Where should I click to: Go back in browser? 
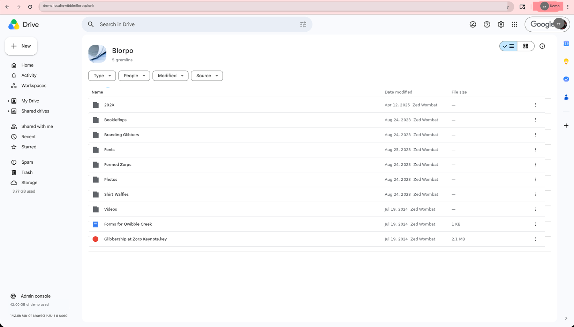(x=7, y=7)
